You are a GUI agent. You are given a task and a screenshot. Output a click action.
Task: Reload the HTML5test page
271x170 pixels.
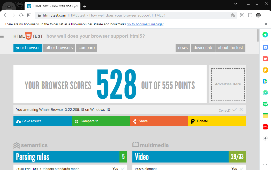click(x=21, y=15)
